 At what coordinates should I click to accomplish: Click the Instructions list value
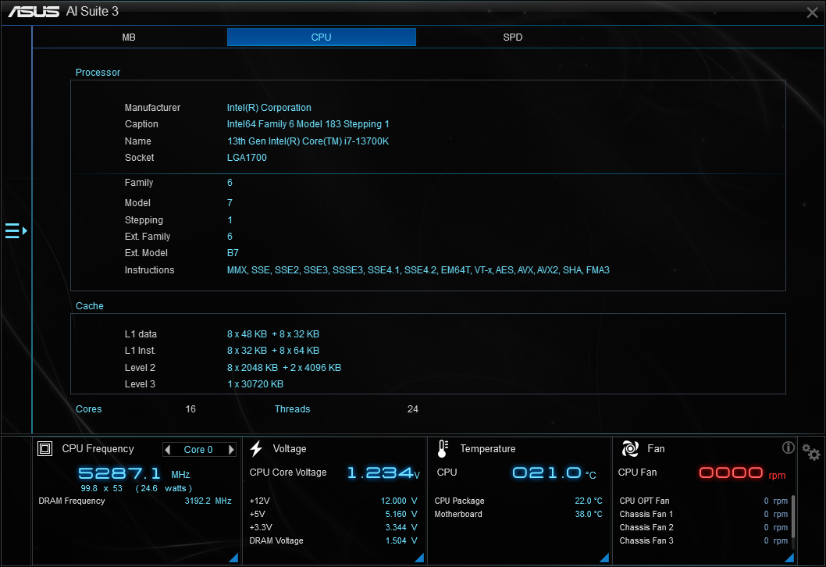click(418, 269)
